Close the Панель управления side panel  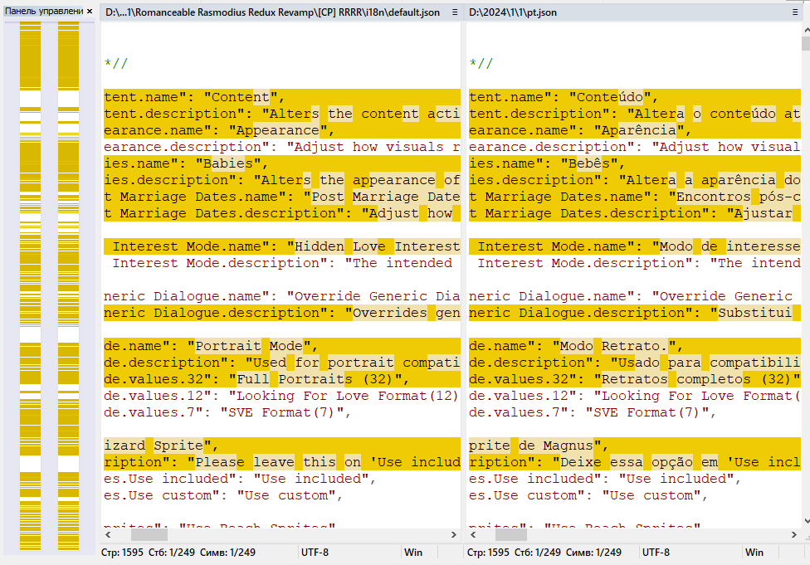(x=90, y=12)
